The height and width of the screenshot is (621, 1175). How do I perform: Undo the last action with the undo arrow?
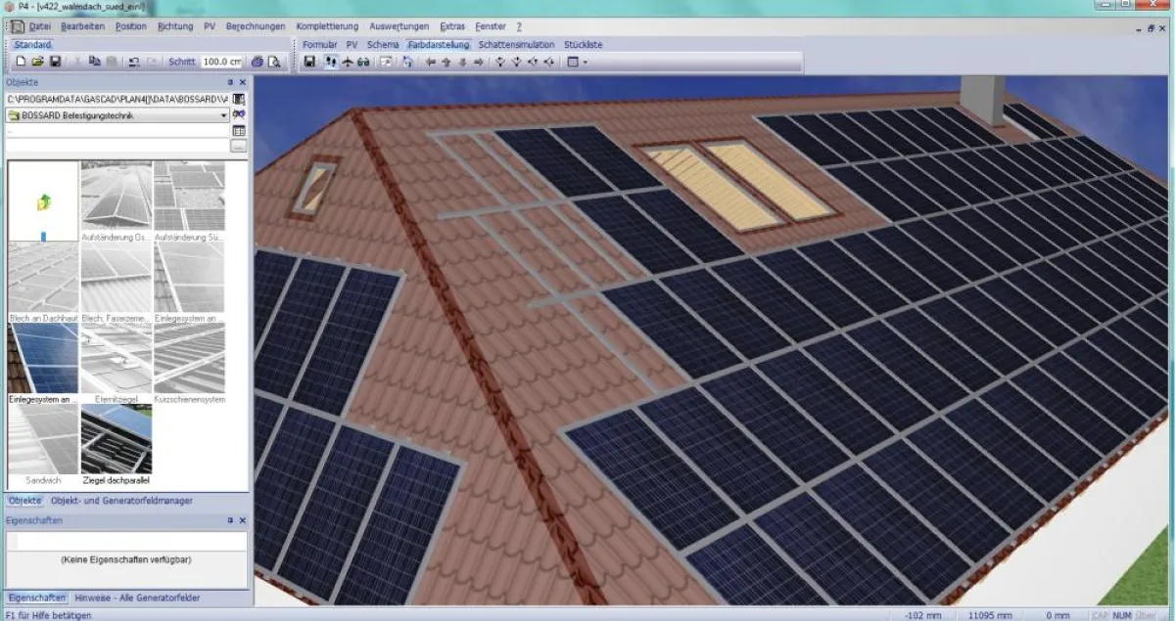click(132, 61)
